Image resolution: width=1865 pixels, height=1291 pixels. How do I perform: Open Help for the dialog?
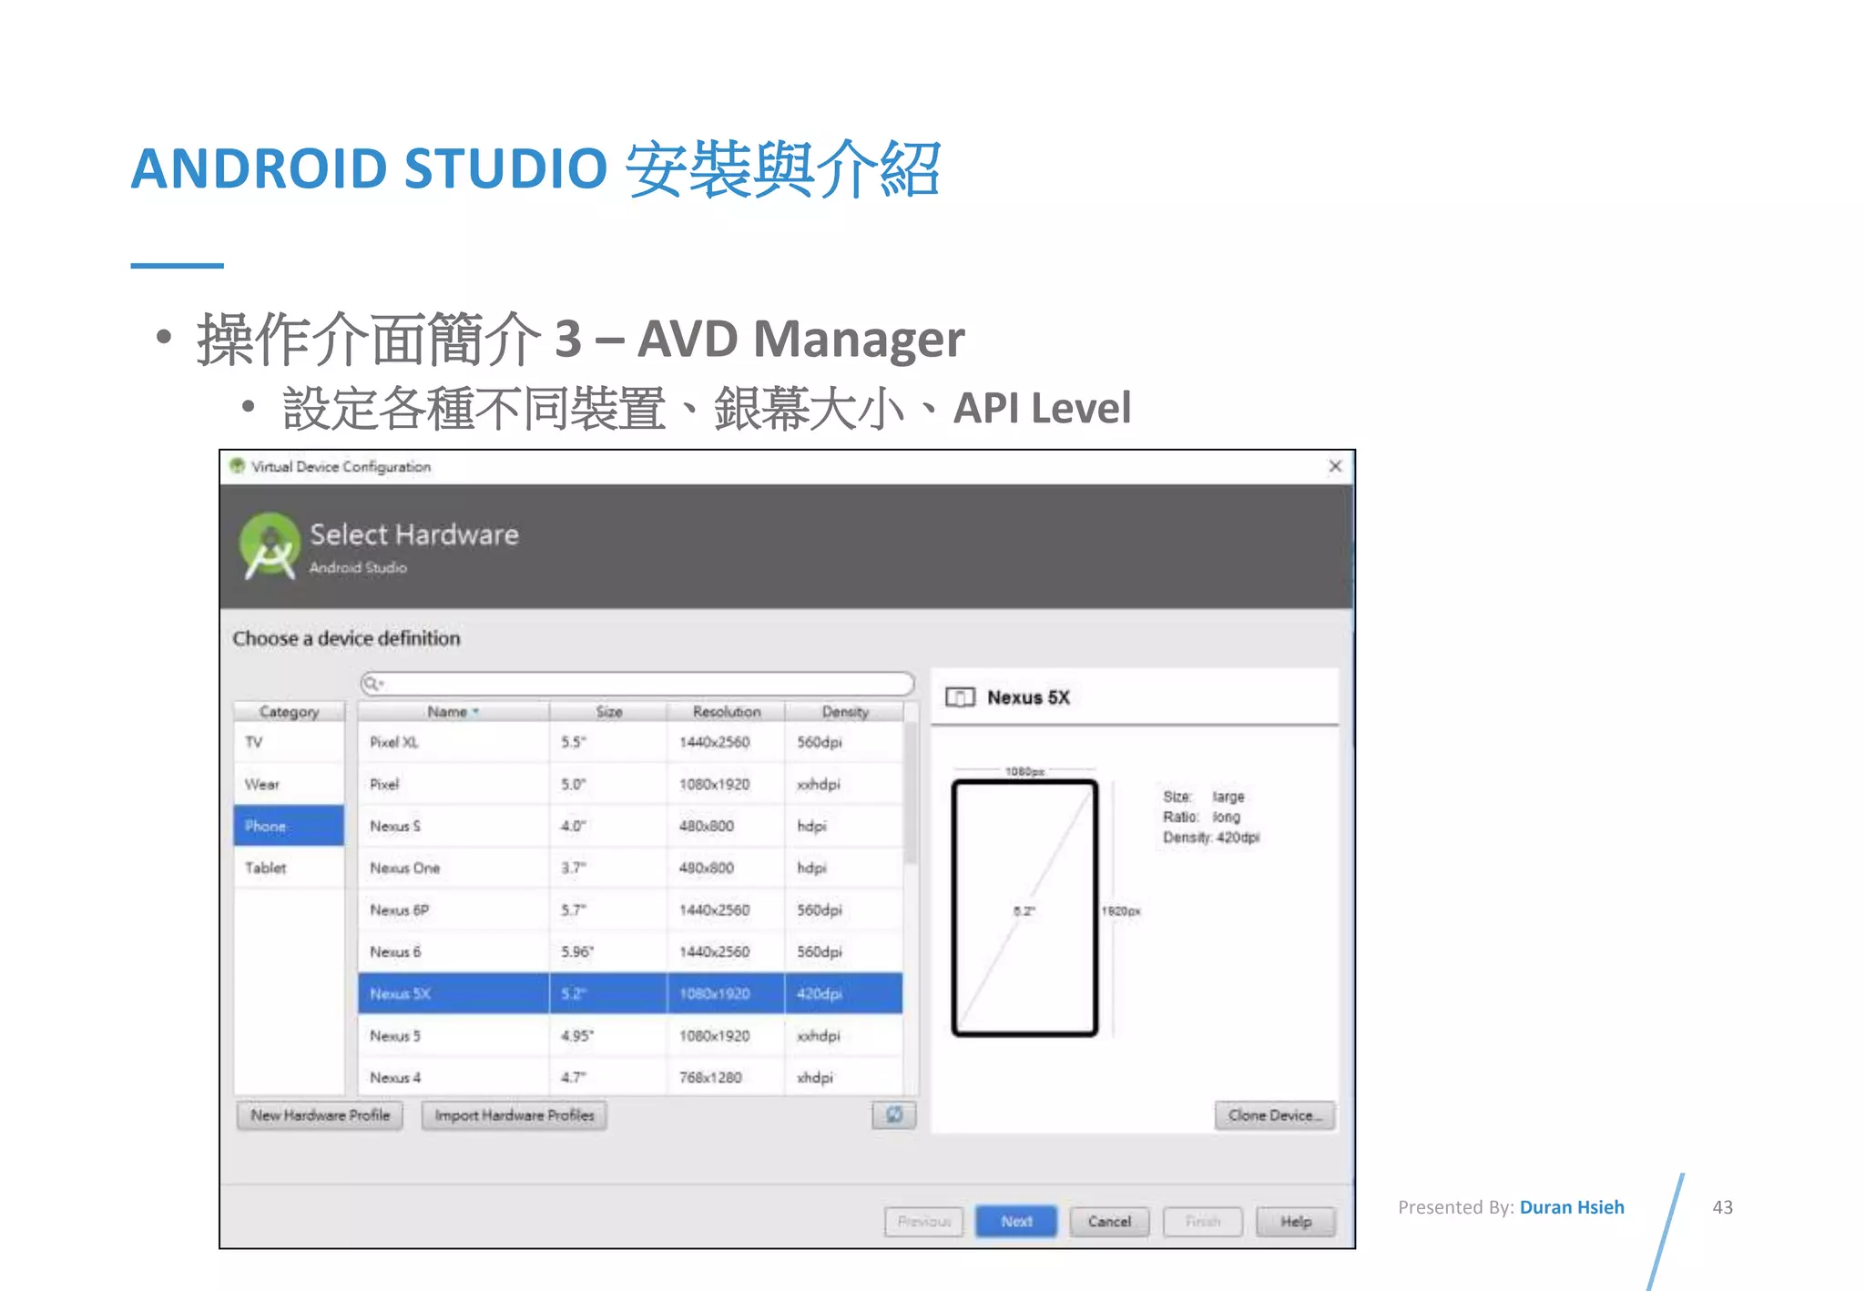pos(1296,1222)
